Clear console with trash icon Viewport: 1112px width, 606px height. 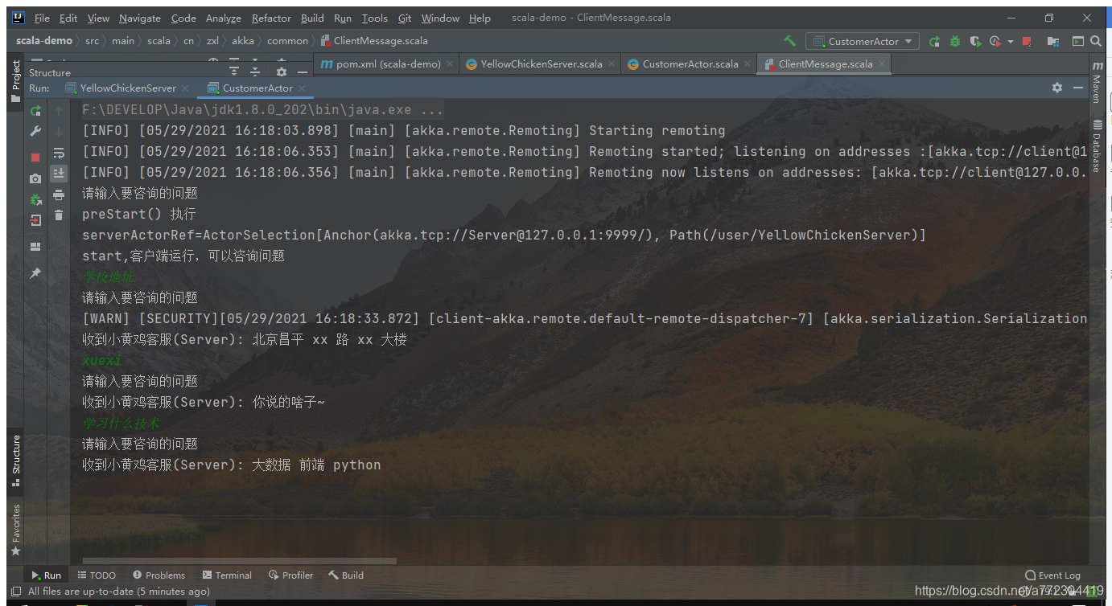click(x=59, y=215)
